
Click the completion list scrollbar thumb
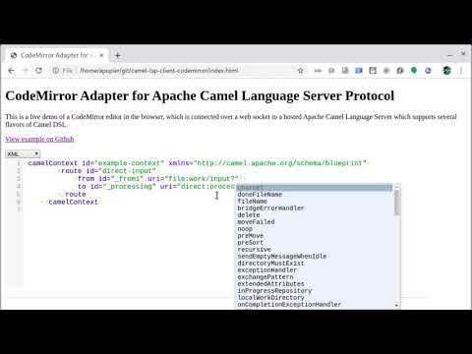click(x=396, y=203)
